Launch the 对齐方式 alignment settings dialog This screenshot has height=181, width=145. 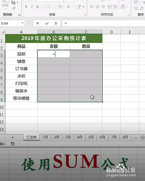tap(129, 15)
